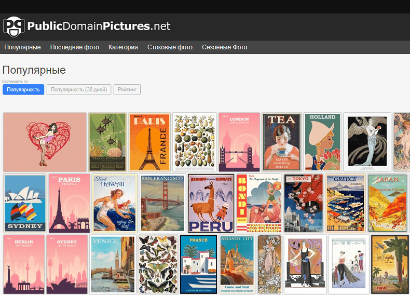410x295 pixels.
Task: Open Стоковые фото menu item
Action: [170, 47]
